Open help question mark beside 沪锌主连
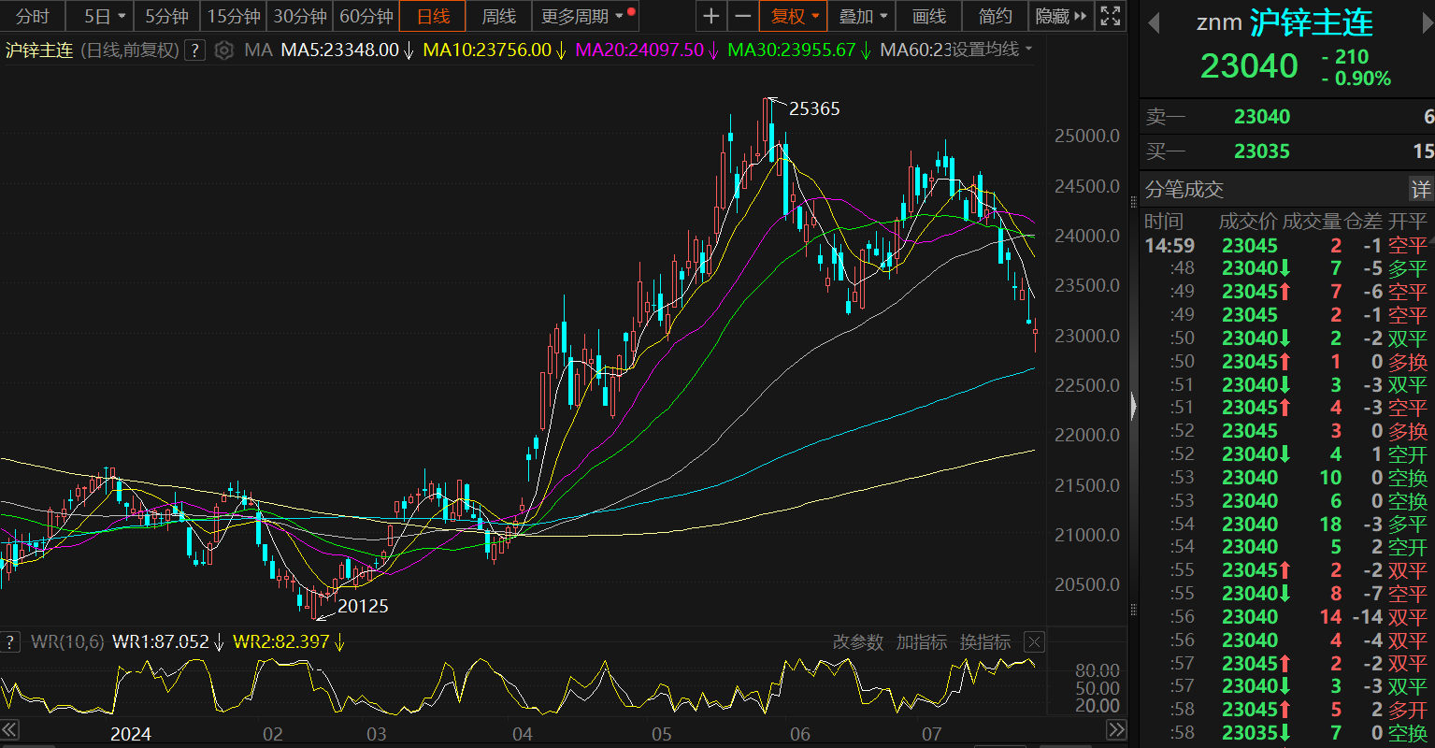The height and width of the screenshot is (748, 1435). tap(194, 50)
